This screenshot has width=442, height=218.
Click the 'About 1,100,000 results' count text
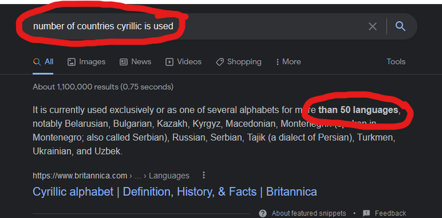(103, 87)
